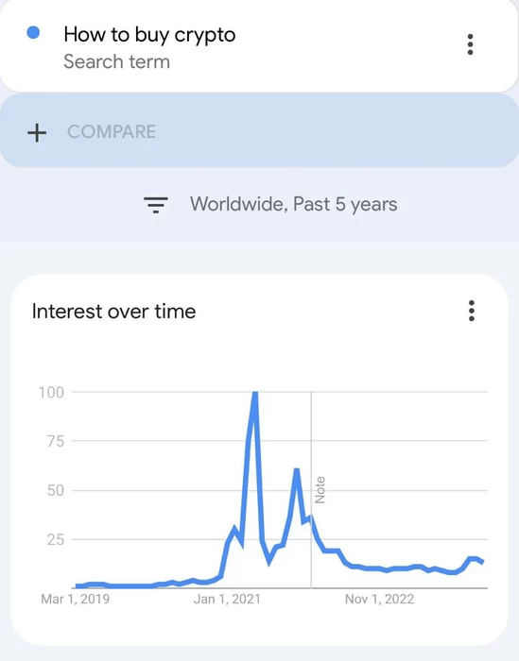Click the 50 y-axis value label
Viewport: 519px width, 661px height.
[55, 490]
